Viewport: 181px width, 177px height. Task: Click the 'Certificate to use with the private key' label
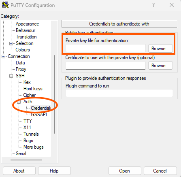tap(111, 58)
